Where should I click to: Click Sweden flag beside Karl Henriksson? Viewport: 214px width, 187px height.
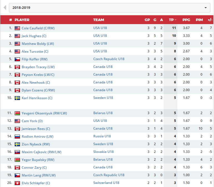17,98
